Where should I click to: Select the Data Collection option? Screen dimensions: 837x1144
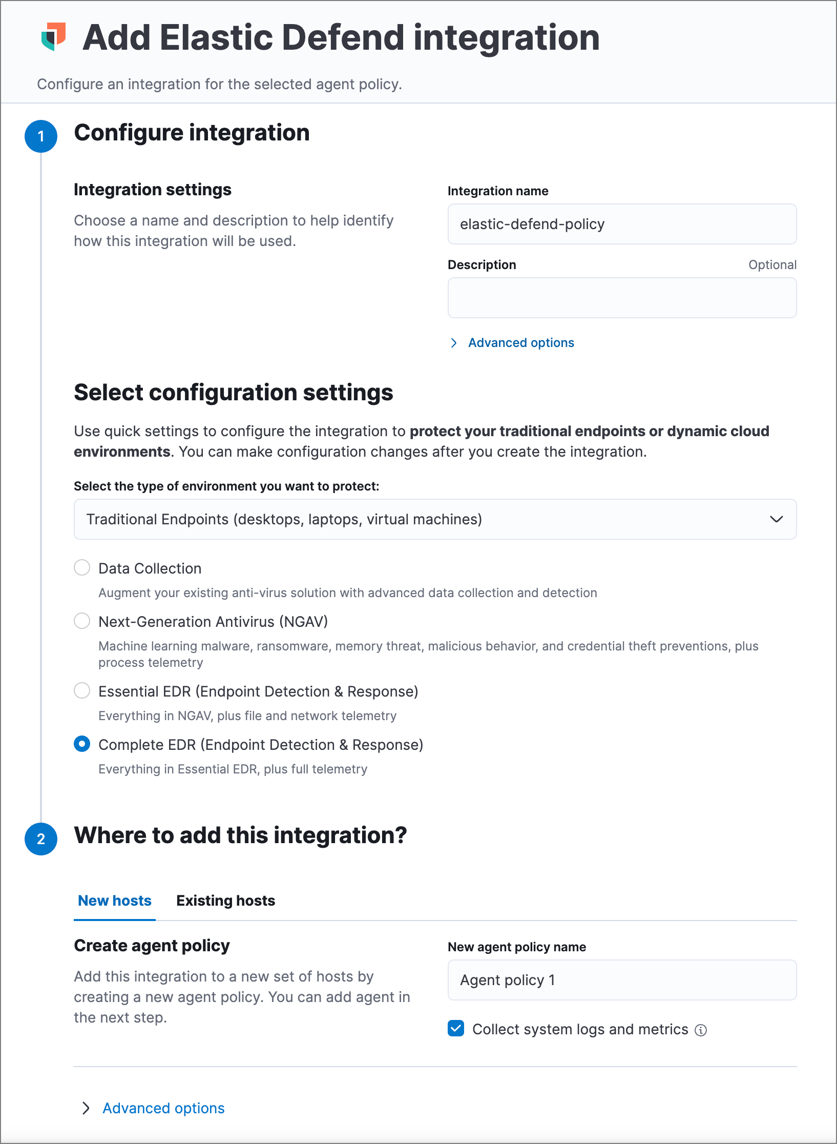(82, 567)
